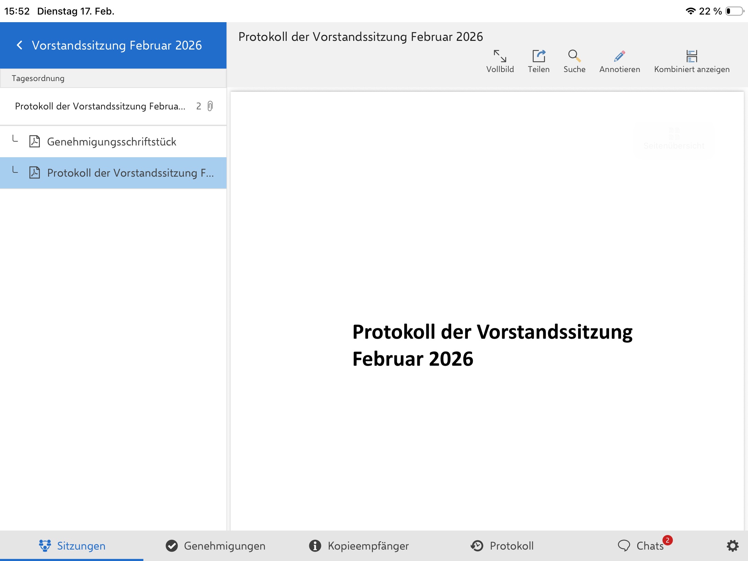Click the Tagesordnung section header
This screenshot has width=748, height=561.
click(38, 78)
